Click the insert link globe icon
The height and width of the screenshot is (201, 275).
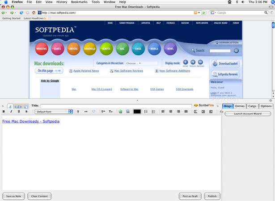click(120, 112)
